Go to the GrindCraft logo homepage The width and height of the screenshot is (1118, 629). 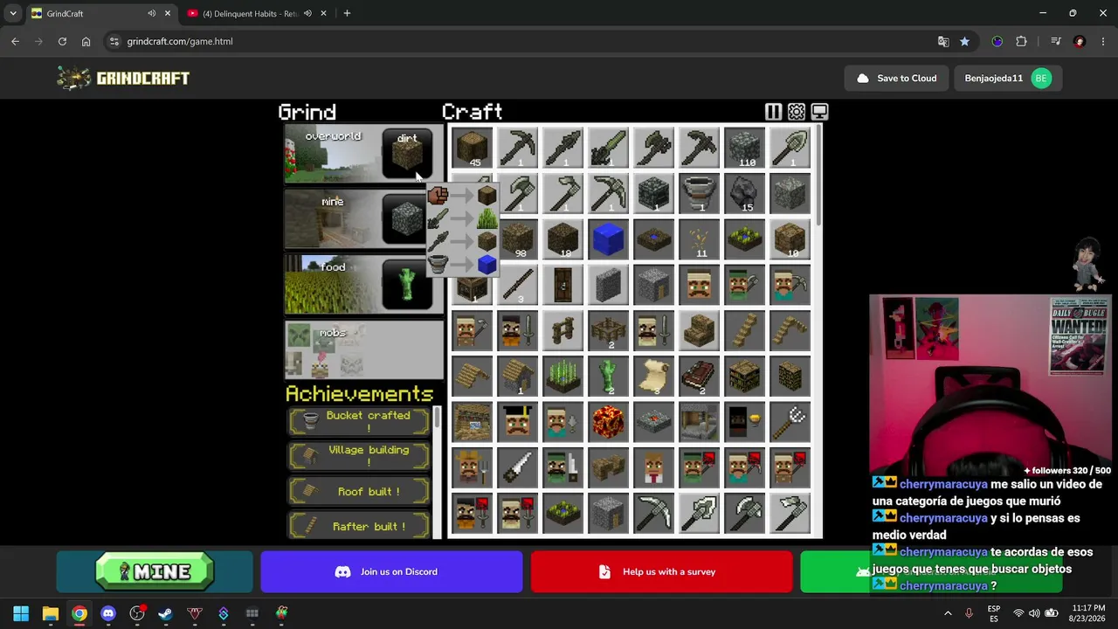123,78
